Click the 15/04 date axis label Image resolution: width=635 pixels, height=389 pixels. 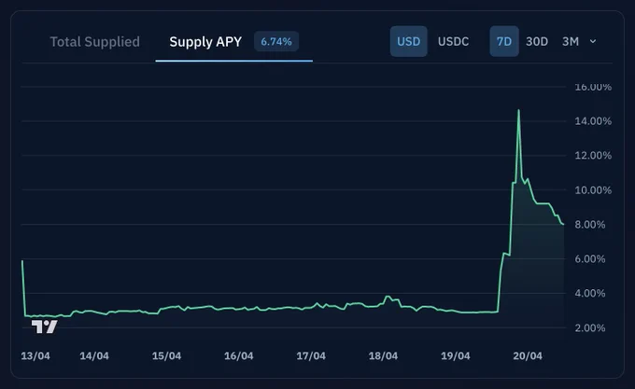point(166,355)
